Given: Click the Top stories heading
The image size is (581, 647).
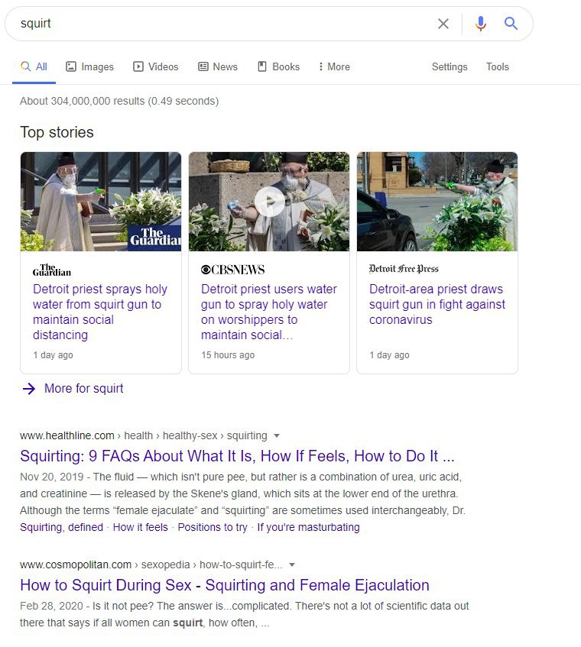Looking at the screenshot, I should click(x=57, y=132).
